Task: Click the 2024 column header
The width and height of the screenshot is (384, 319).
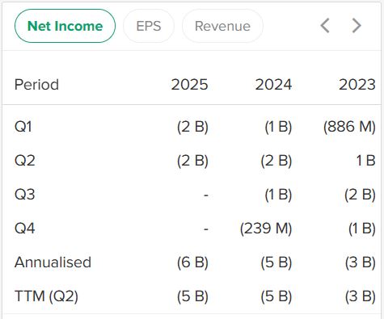Action: click(x=273, y=85)
